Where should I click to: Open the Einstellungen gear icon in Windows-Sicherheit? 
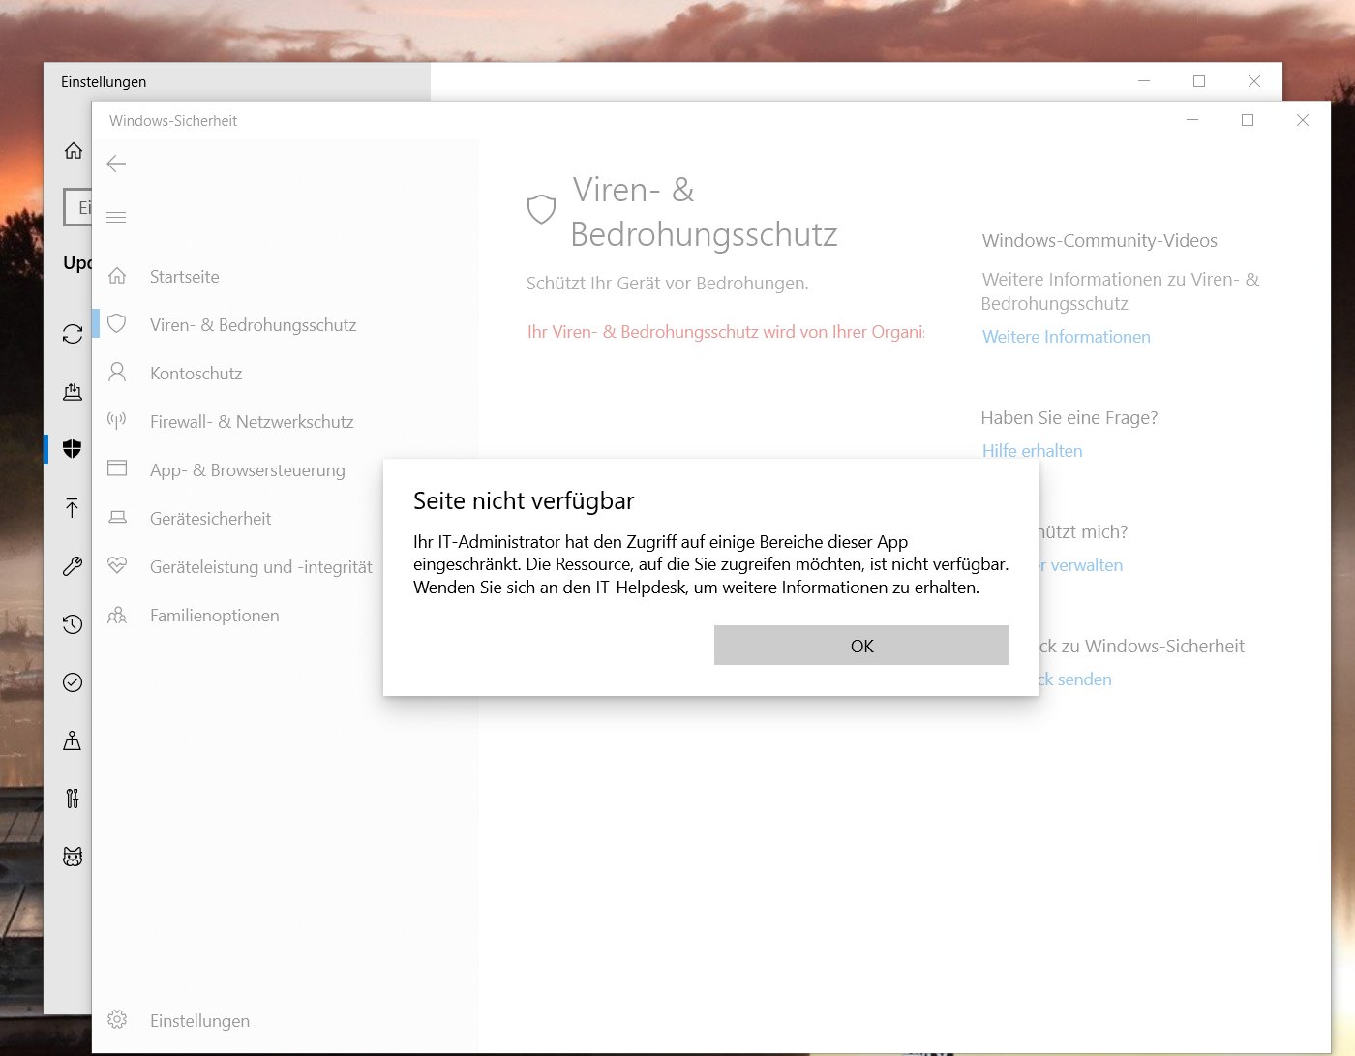pos(117,1019)
